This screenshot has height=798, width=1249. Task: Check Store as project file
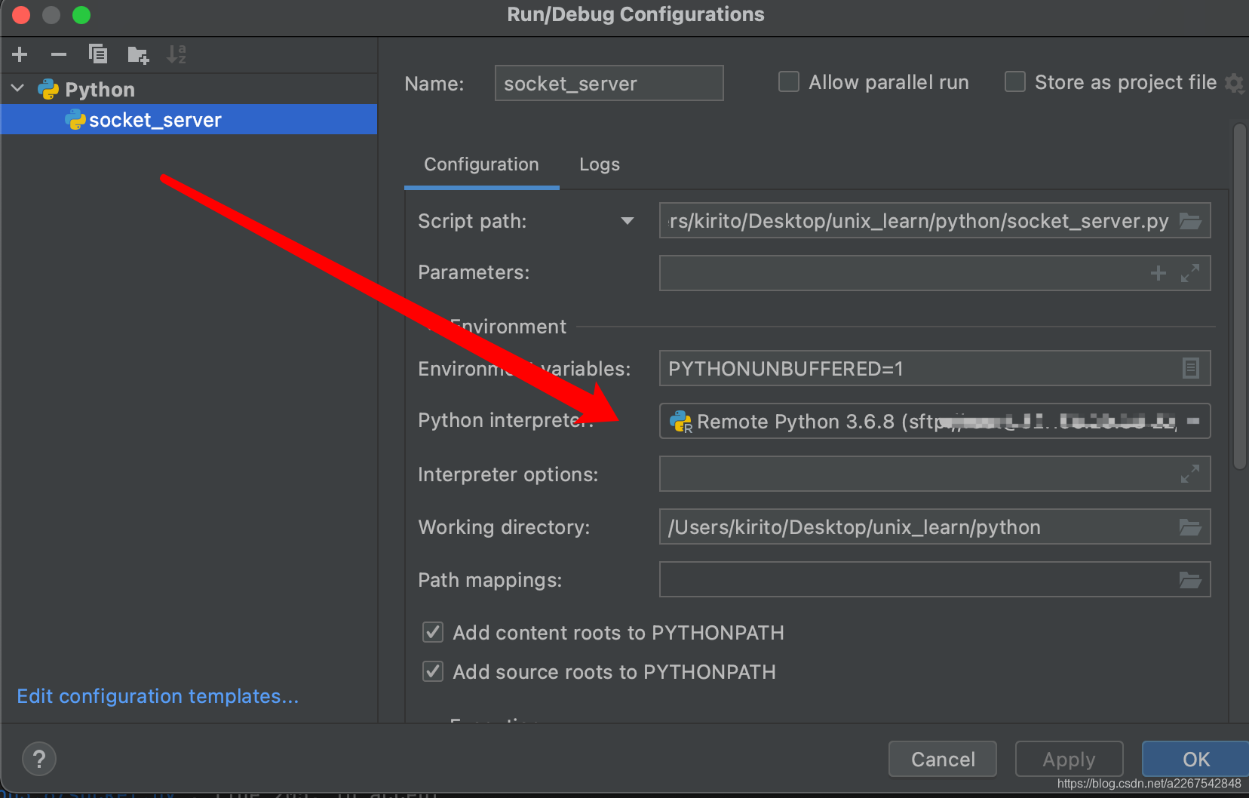click(x=1015, y=81)
